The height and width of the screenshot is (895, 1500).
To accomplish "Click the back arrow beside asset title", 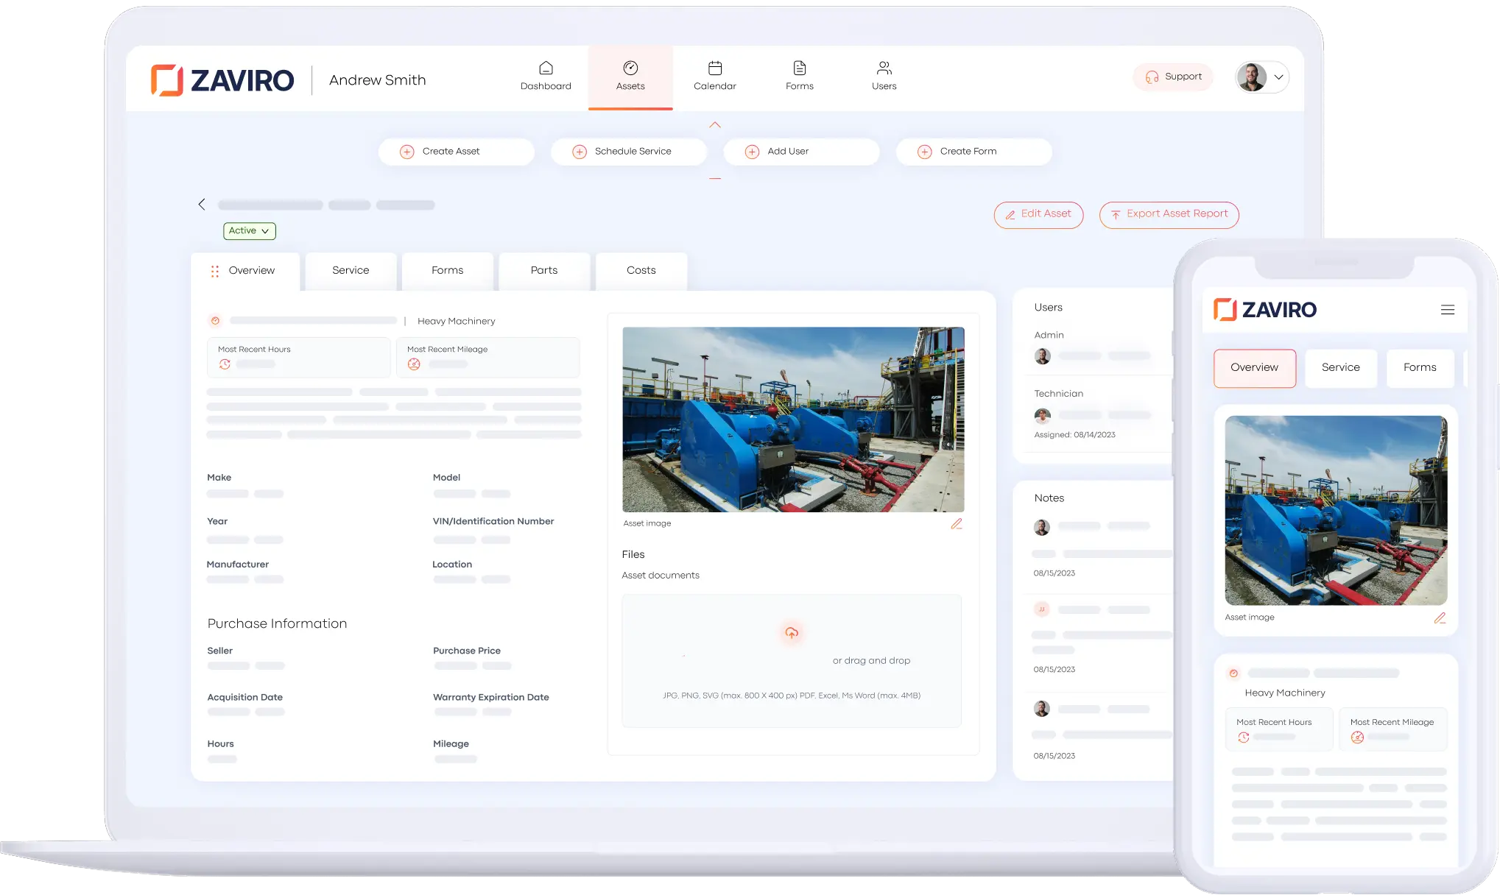I will [202, 205].
